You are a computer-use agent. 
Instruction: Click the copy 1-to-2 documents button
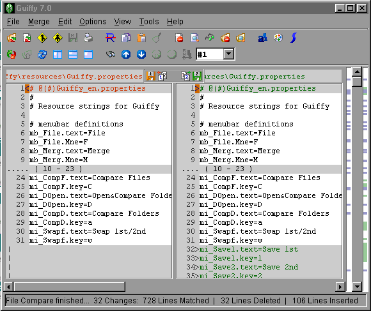pyautogui.click(x=185, y=76)
